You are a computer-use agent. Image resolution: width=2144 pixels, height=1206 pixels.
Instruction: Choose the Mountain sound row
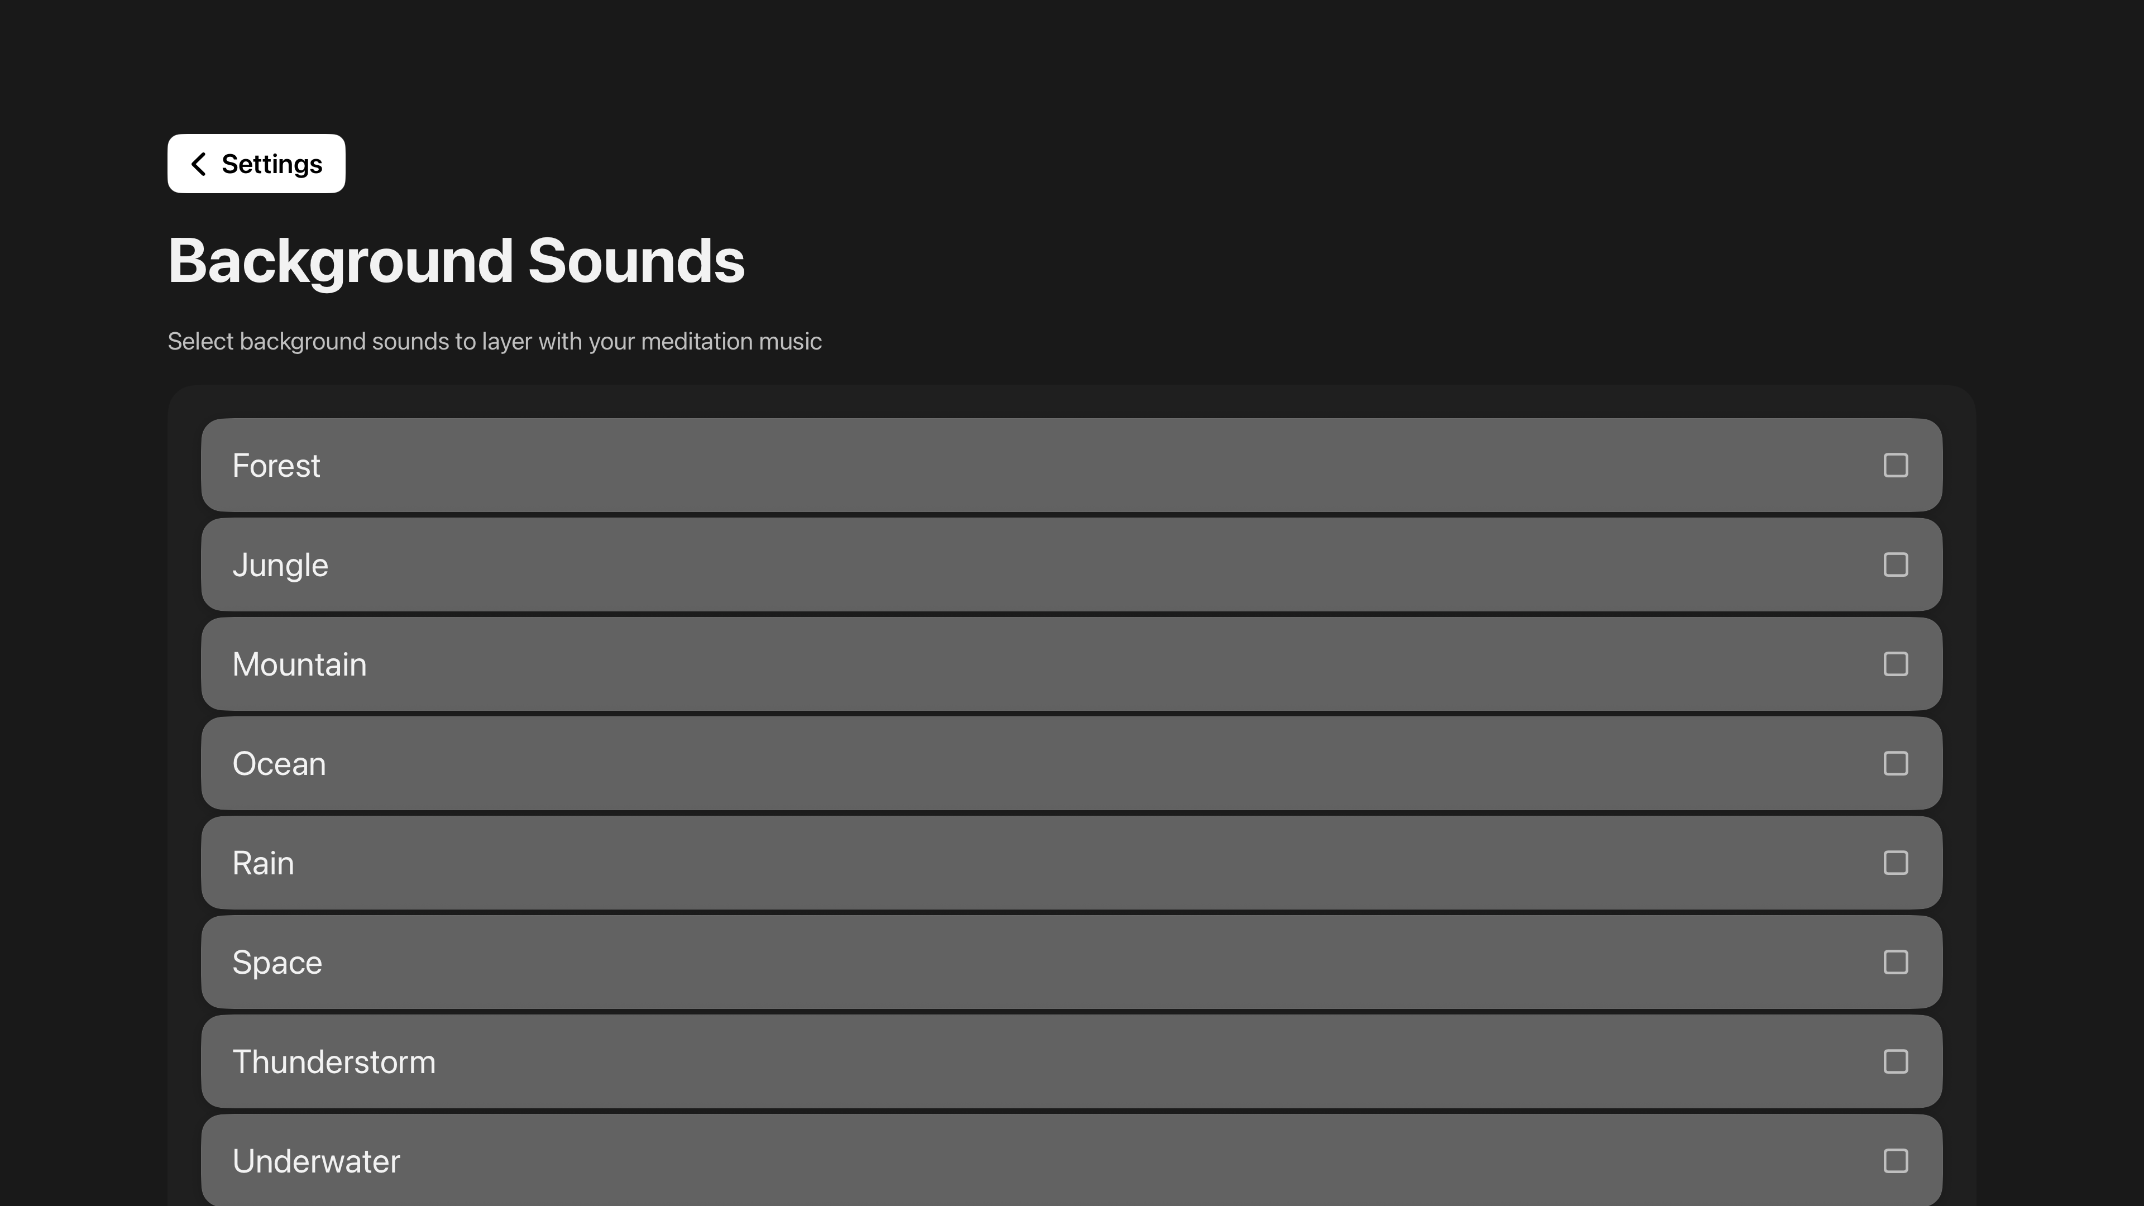coord(999,664)
